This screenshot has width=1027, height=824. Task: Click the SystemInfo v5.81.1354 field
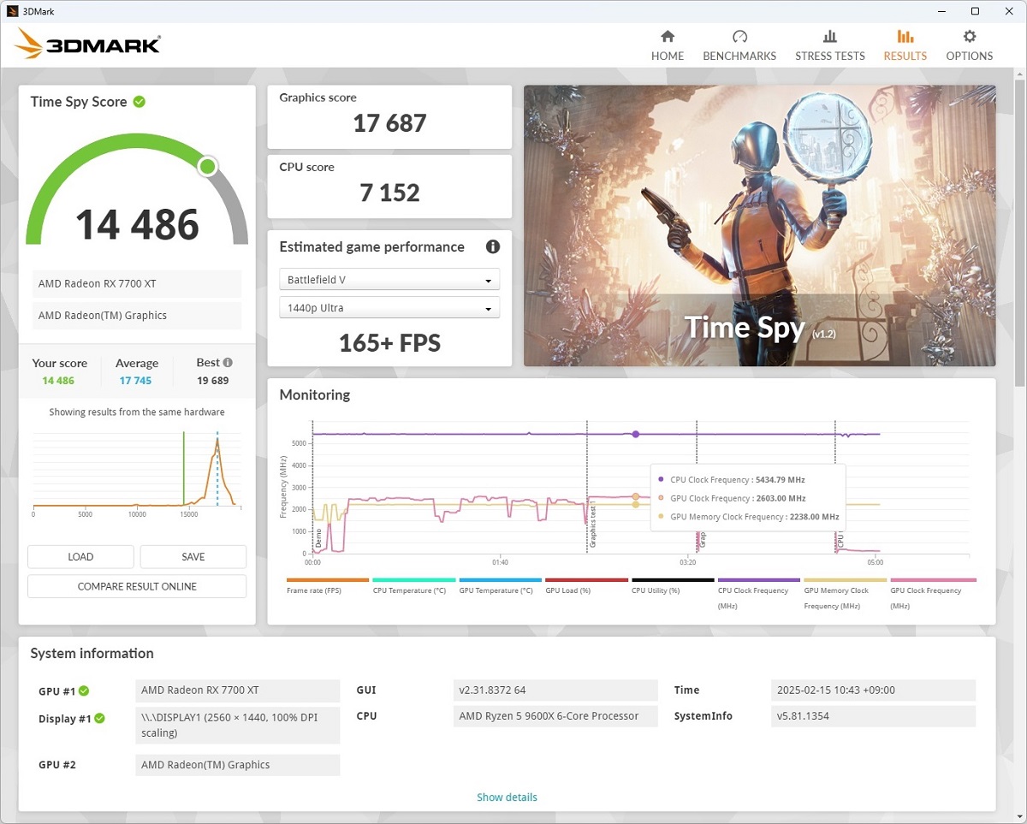(x=873, y=716)
